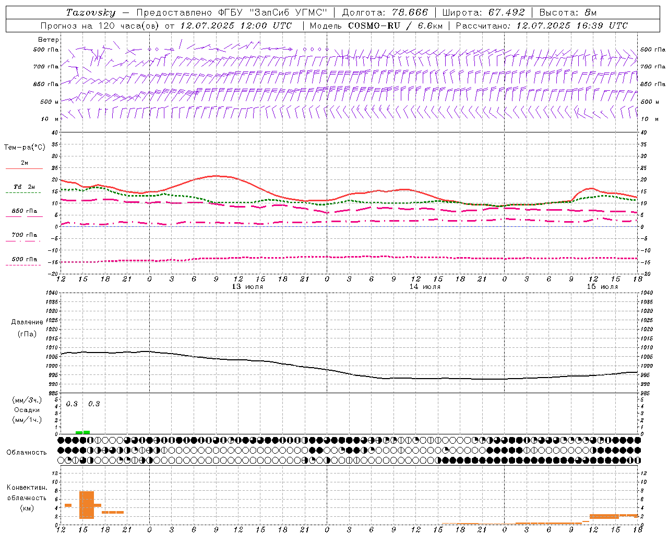Select the forecast start time 12.07.2025 12:00 UTC
Screen dimensions: 668x534
(x=236, y=26)
